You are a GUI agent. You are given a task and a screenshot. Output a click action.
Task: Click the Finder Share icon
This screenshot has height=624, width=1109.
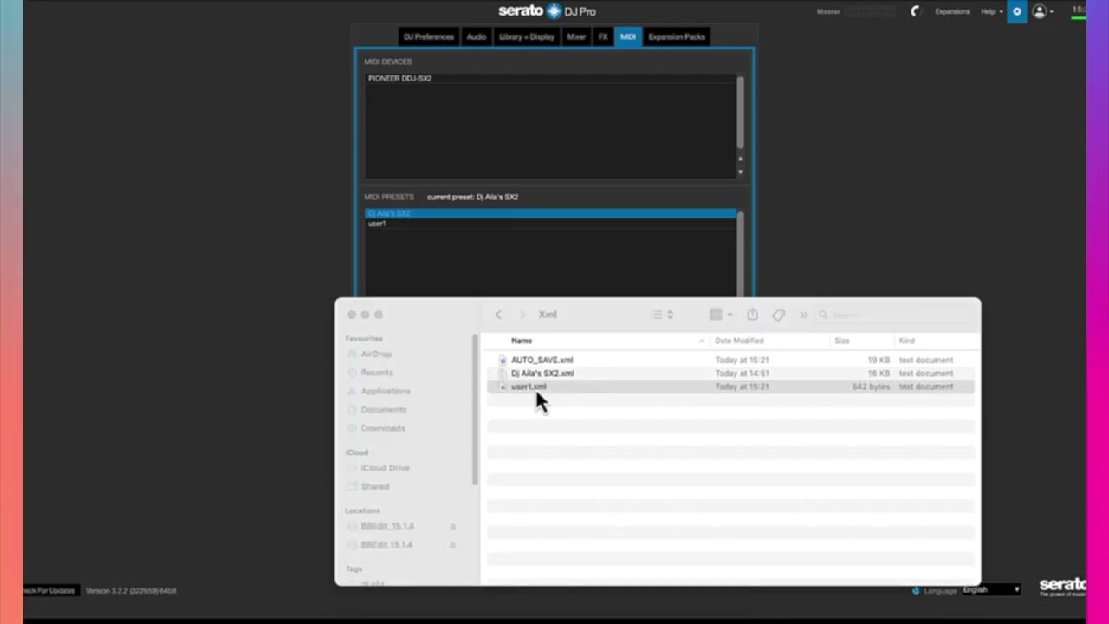[752, 315]
